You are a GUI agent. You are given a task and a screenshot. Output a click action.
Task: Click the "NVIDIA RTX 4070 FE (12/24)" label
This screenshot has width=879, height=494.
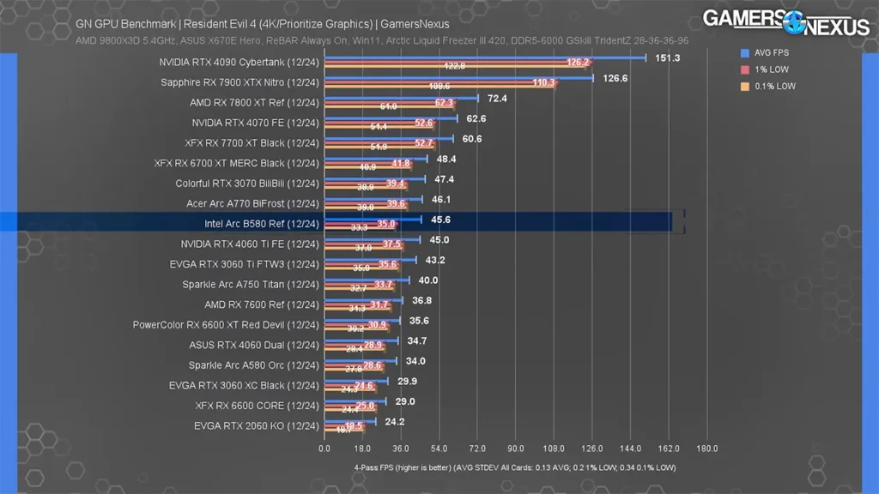(256, 123)
